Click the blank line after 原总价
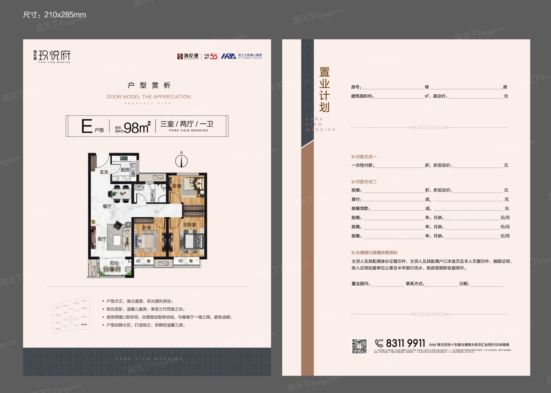The image size is (551, 393). pos(475,98)
